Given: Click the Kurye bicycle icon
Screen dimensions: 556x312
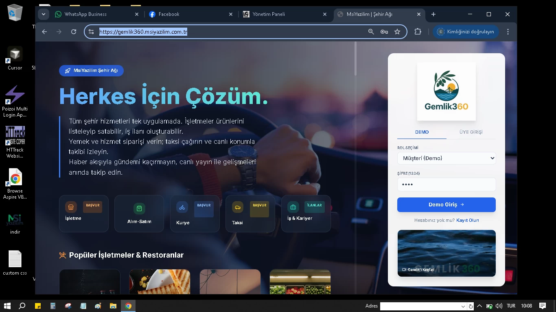Looking at the screenshot, I should [x=182, y=207].
